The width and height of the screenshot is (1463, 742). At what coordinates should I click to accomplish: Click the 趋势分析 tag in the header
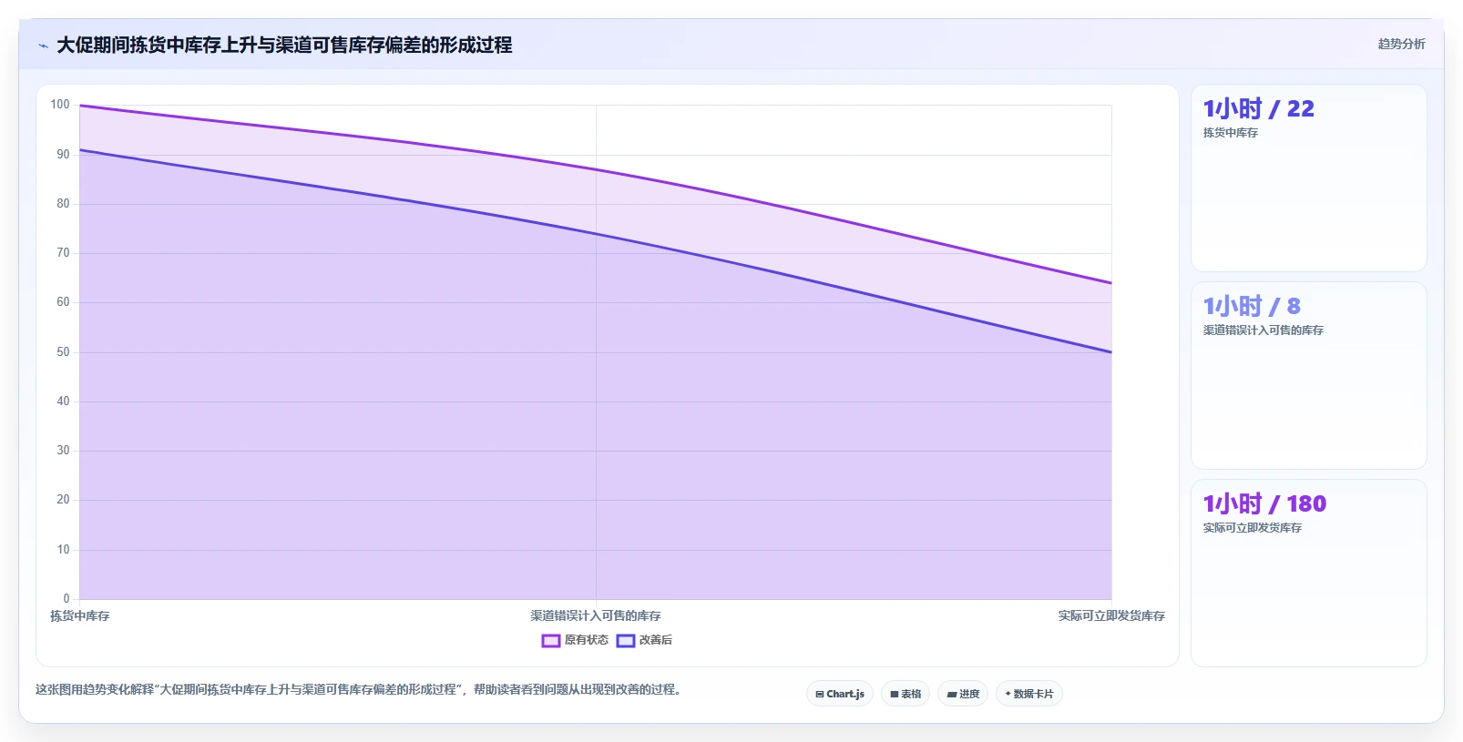coord(1401,44)
